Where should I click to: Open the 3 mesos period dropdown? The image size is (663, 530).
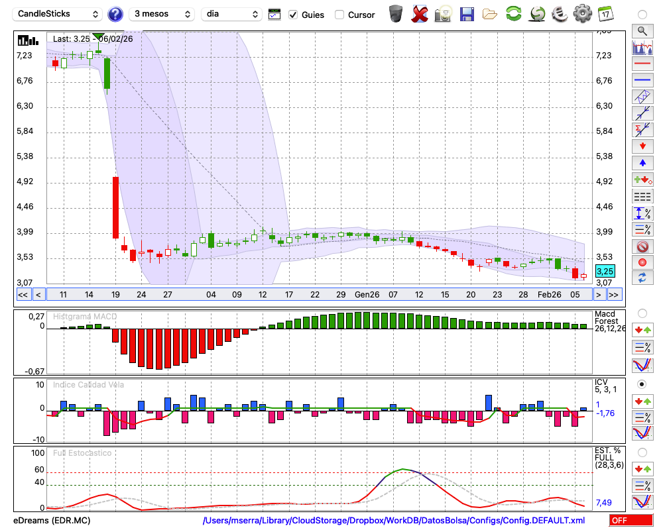162,14
